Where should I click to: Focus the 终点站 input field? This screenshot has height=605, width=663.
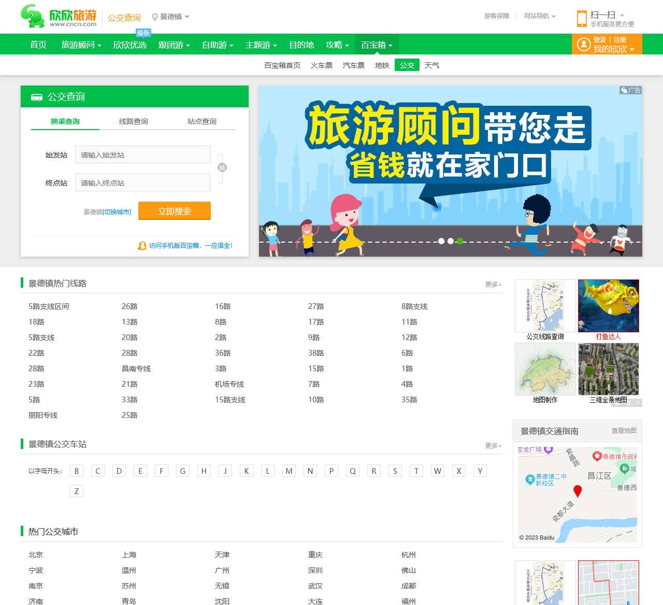tap(143, 183)
